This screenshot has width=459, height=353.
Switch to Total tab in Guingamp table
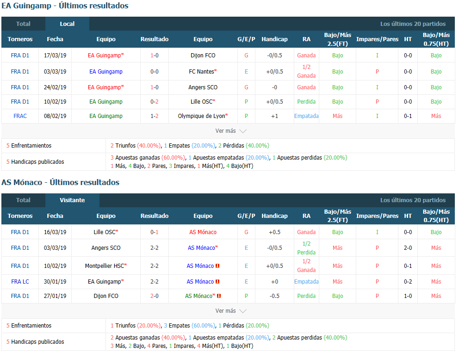(23, 24)
